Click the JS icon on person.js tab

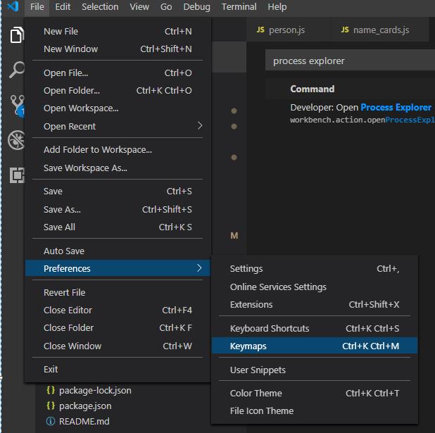pyautogui.click(x=260, y=30)
